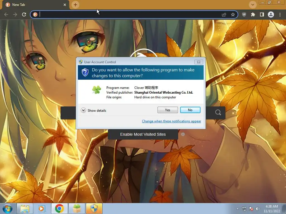Switch to Chrome in taskbar
286x214 pixels.
click(x=59, y=208)
